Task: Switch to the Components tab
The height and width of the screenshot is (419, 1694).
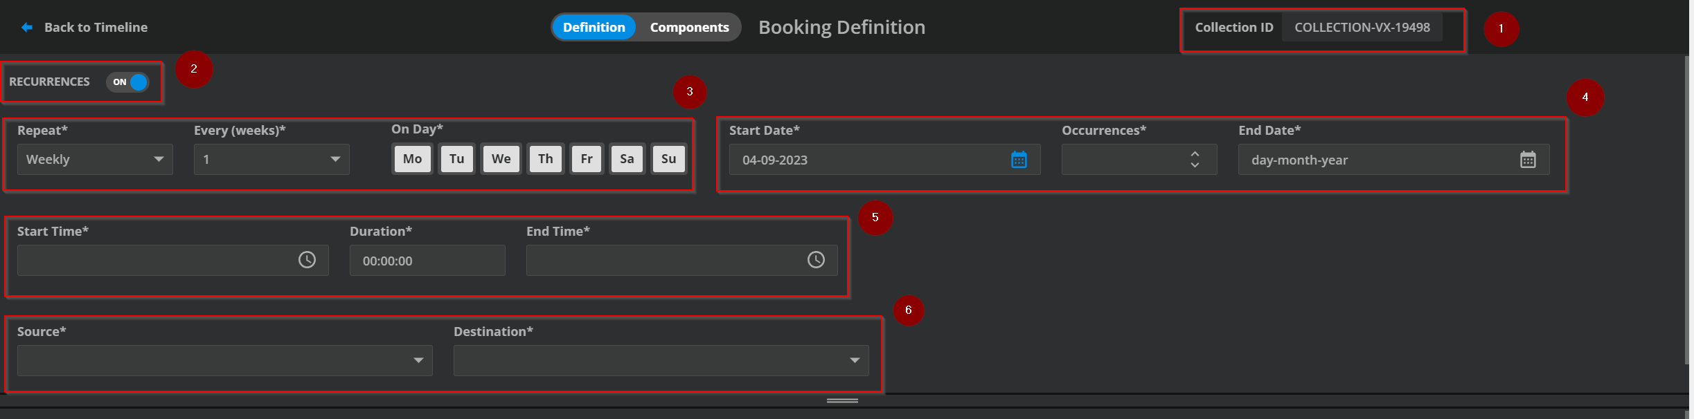Action: tap(689, 28)
